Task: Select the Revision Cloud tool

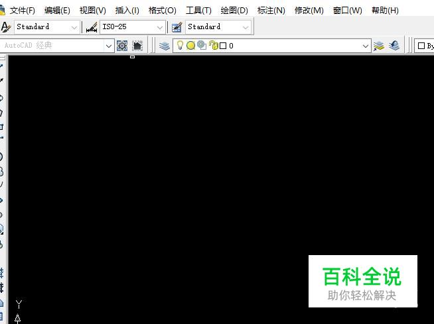Action: (1, 172)
